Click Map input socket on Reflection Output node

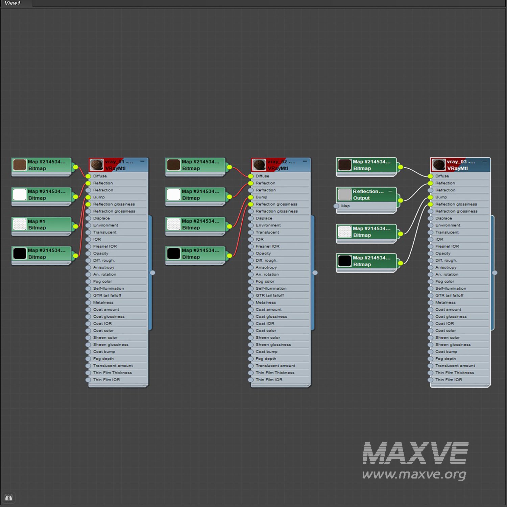[x=336, y=206]
